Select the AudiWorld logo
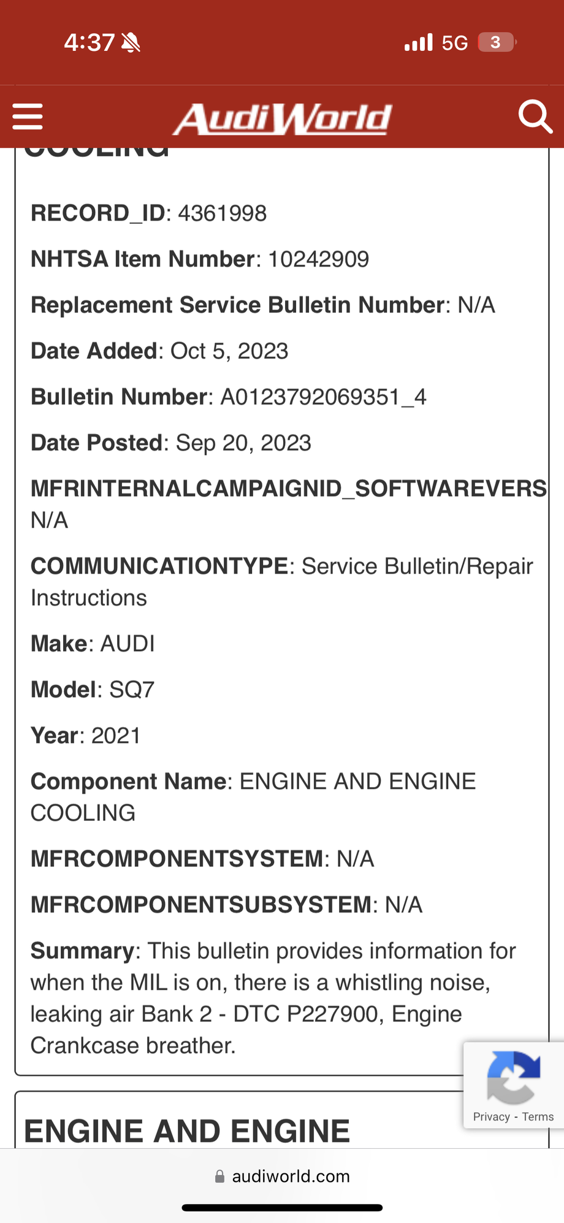This screenshot has height=1223, width=564. pos(282,118)
